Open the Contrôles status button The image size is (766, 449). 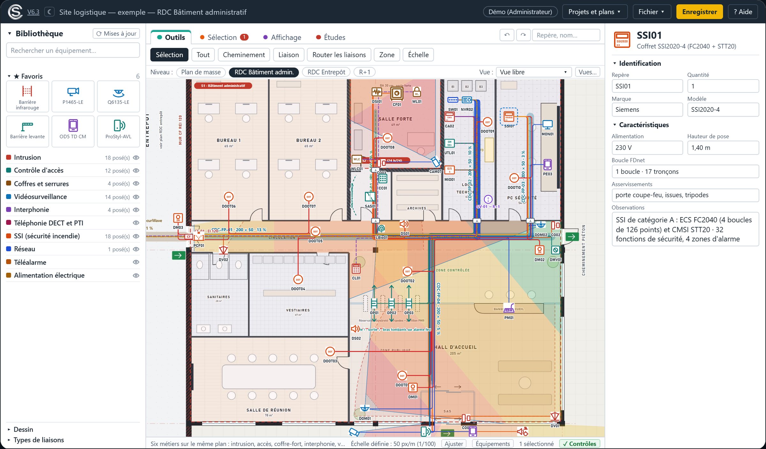point(580,444)
